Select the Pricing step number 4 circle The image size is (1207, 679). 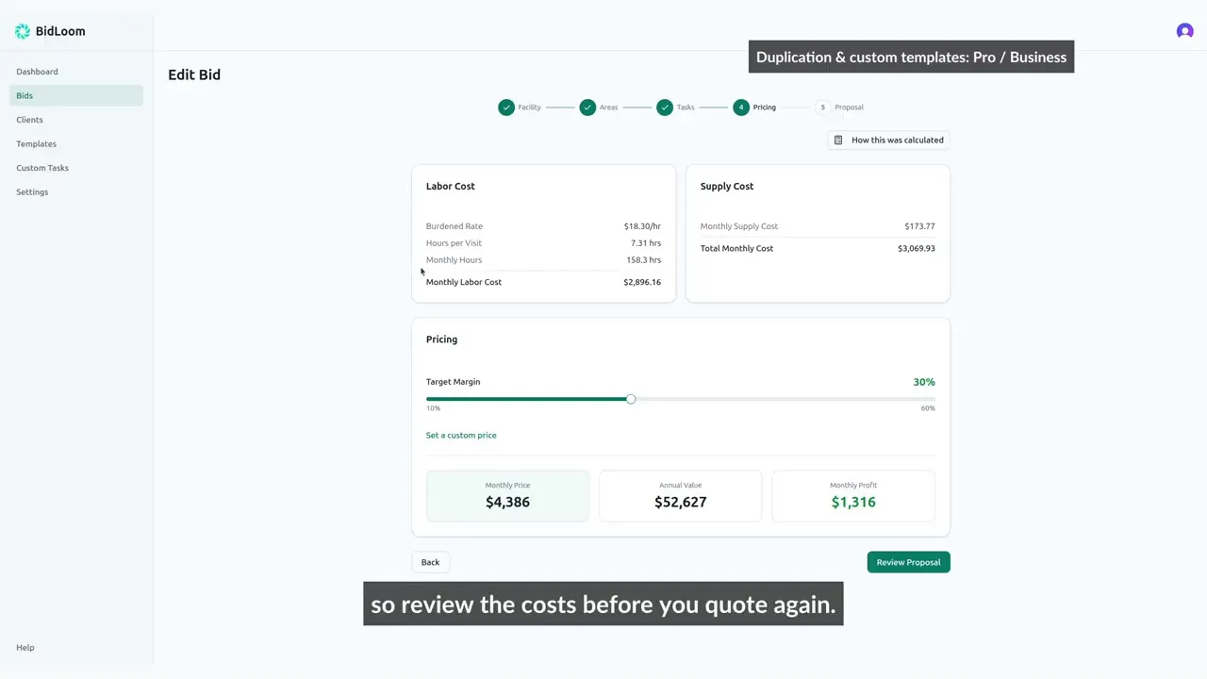pyautogui.click(x=741, y=108)
